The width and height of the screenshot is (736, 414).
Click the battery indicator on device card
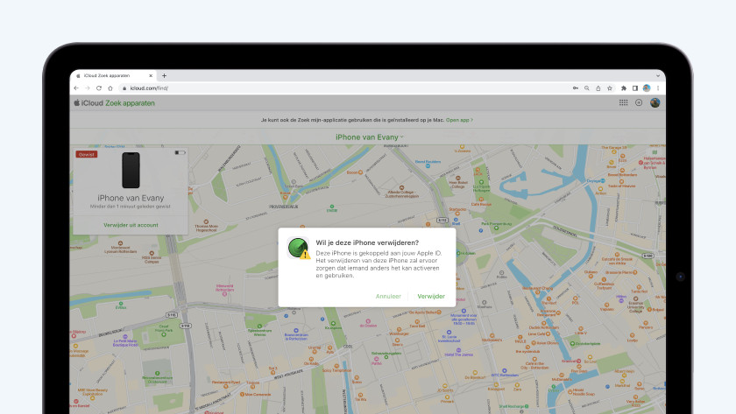click(180, 152)
